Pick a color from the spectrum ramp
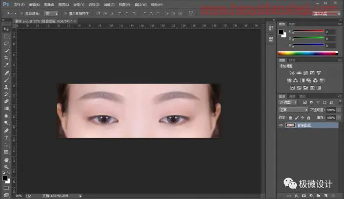Viewport: 344px width, 199px height. [308, 53]
